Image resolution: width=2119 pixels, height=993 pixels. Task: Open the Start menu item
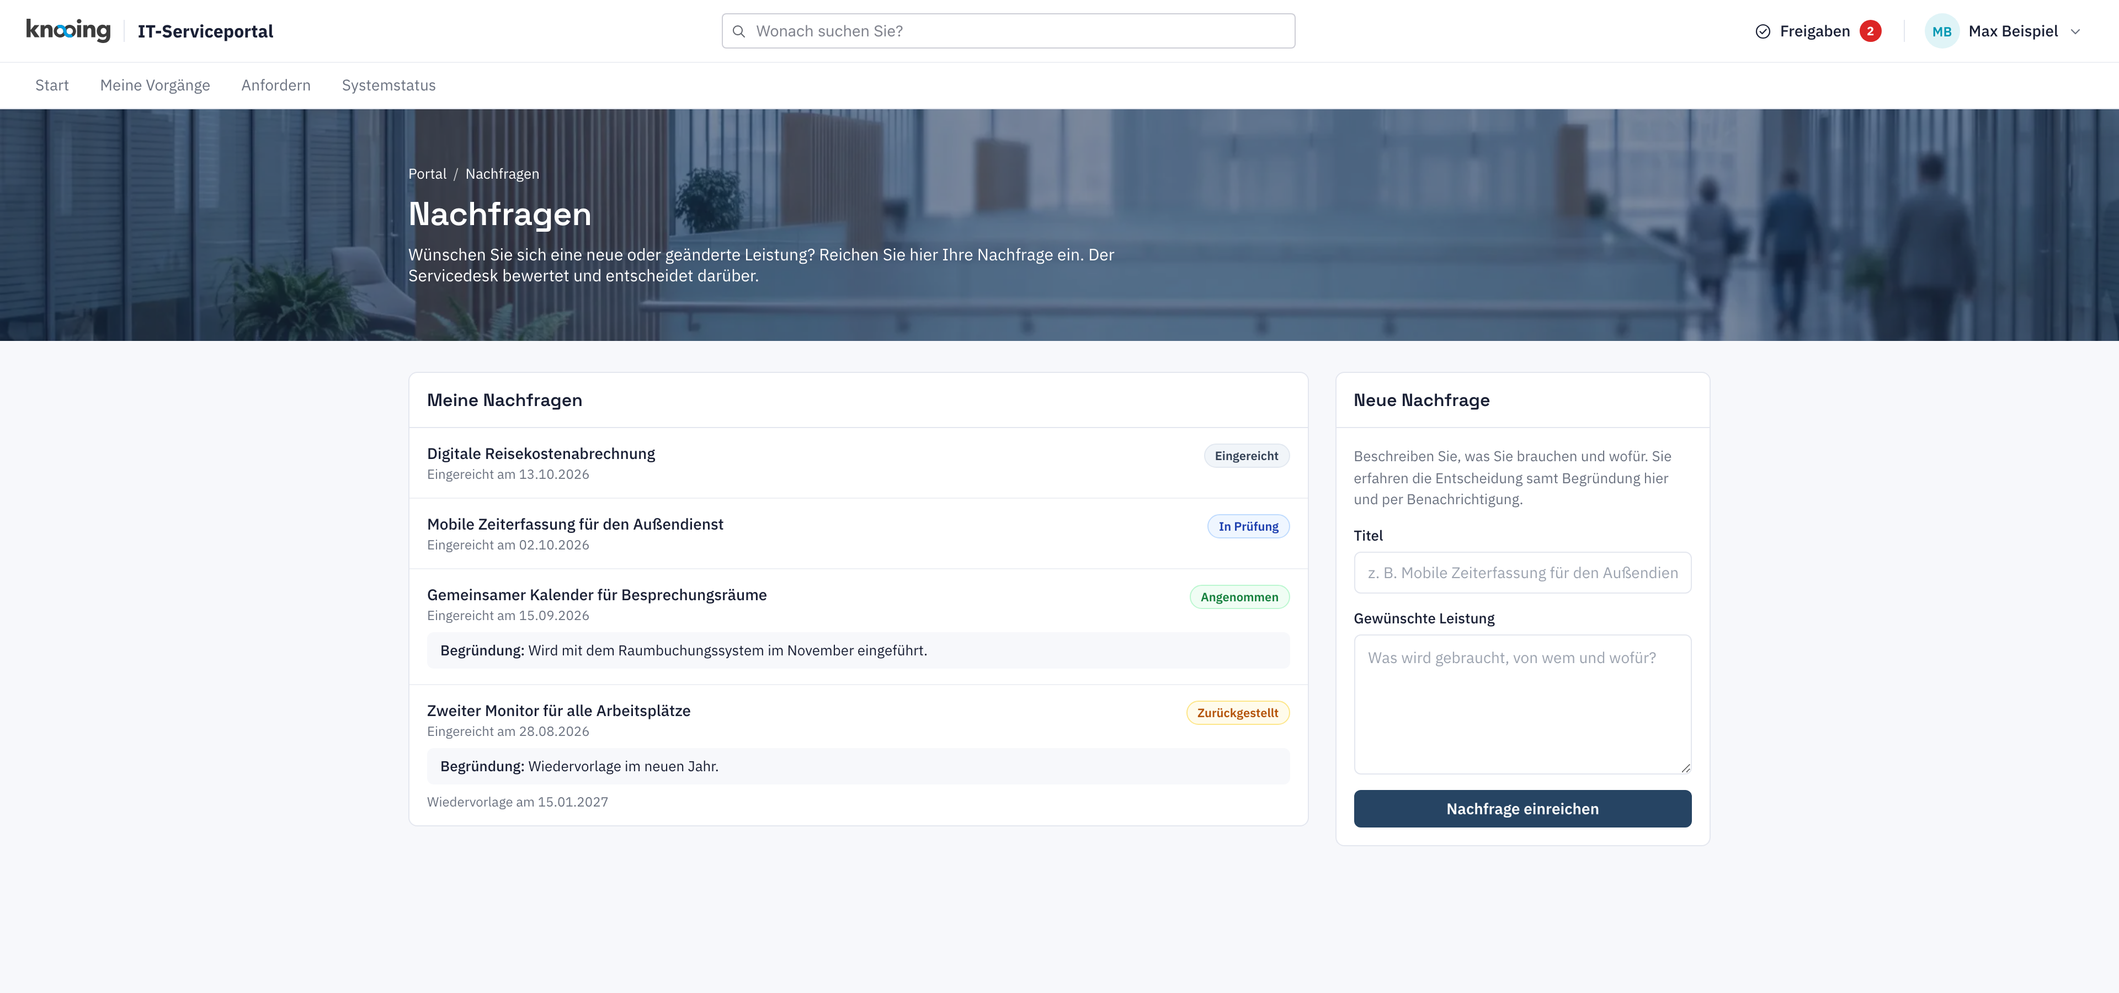(52, 86)
